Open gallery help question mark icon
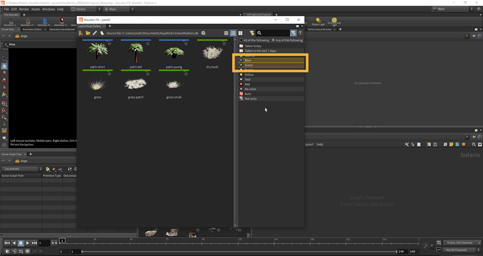Screen dimensions: 483x256 tap(300, 33)
